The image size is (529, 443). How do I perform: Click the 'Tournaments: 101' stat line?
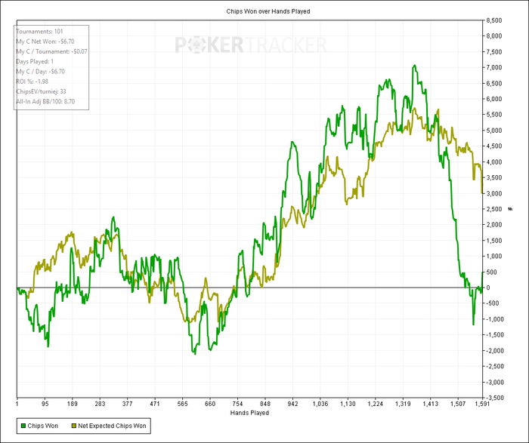click(39, 32)
